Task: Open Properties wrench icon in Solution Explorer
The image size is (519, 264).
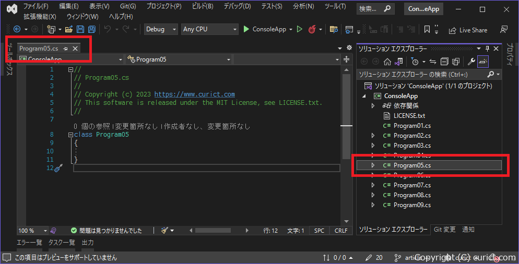Action: [x=471, y=62]
